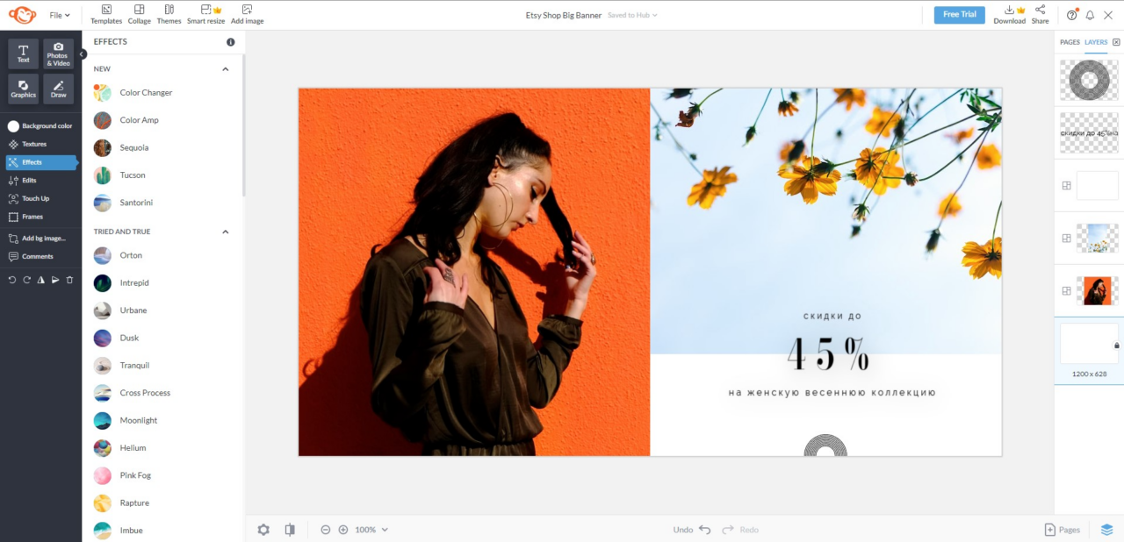
Task: Open Smart resize in top toolbar
Action: [205, 14]
